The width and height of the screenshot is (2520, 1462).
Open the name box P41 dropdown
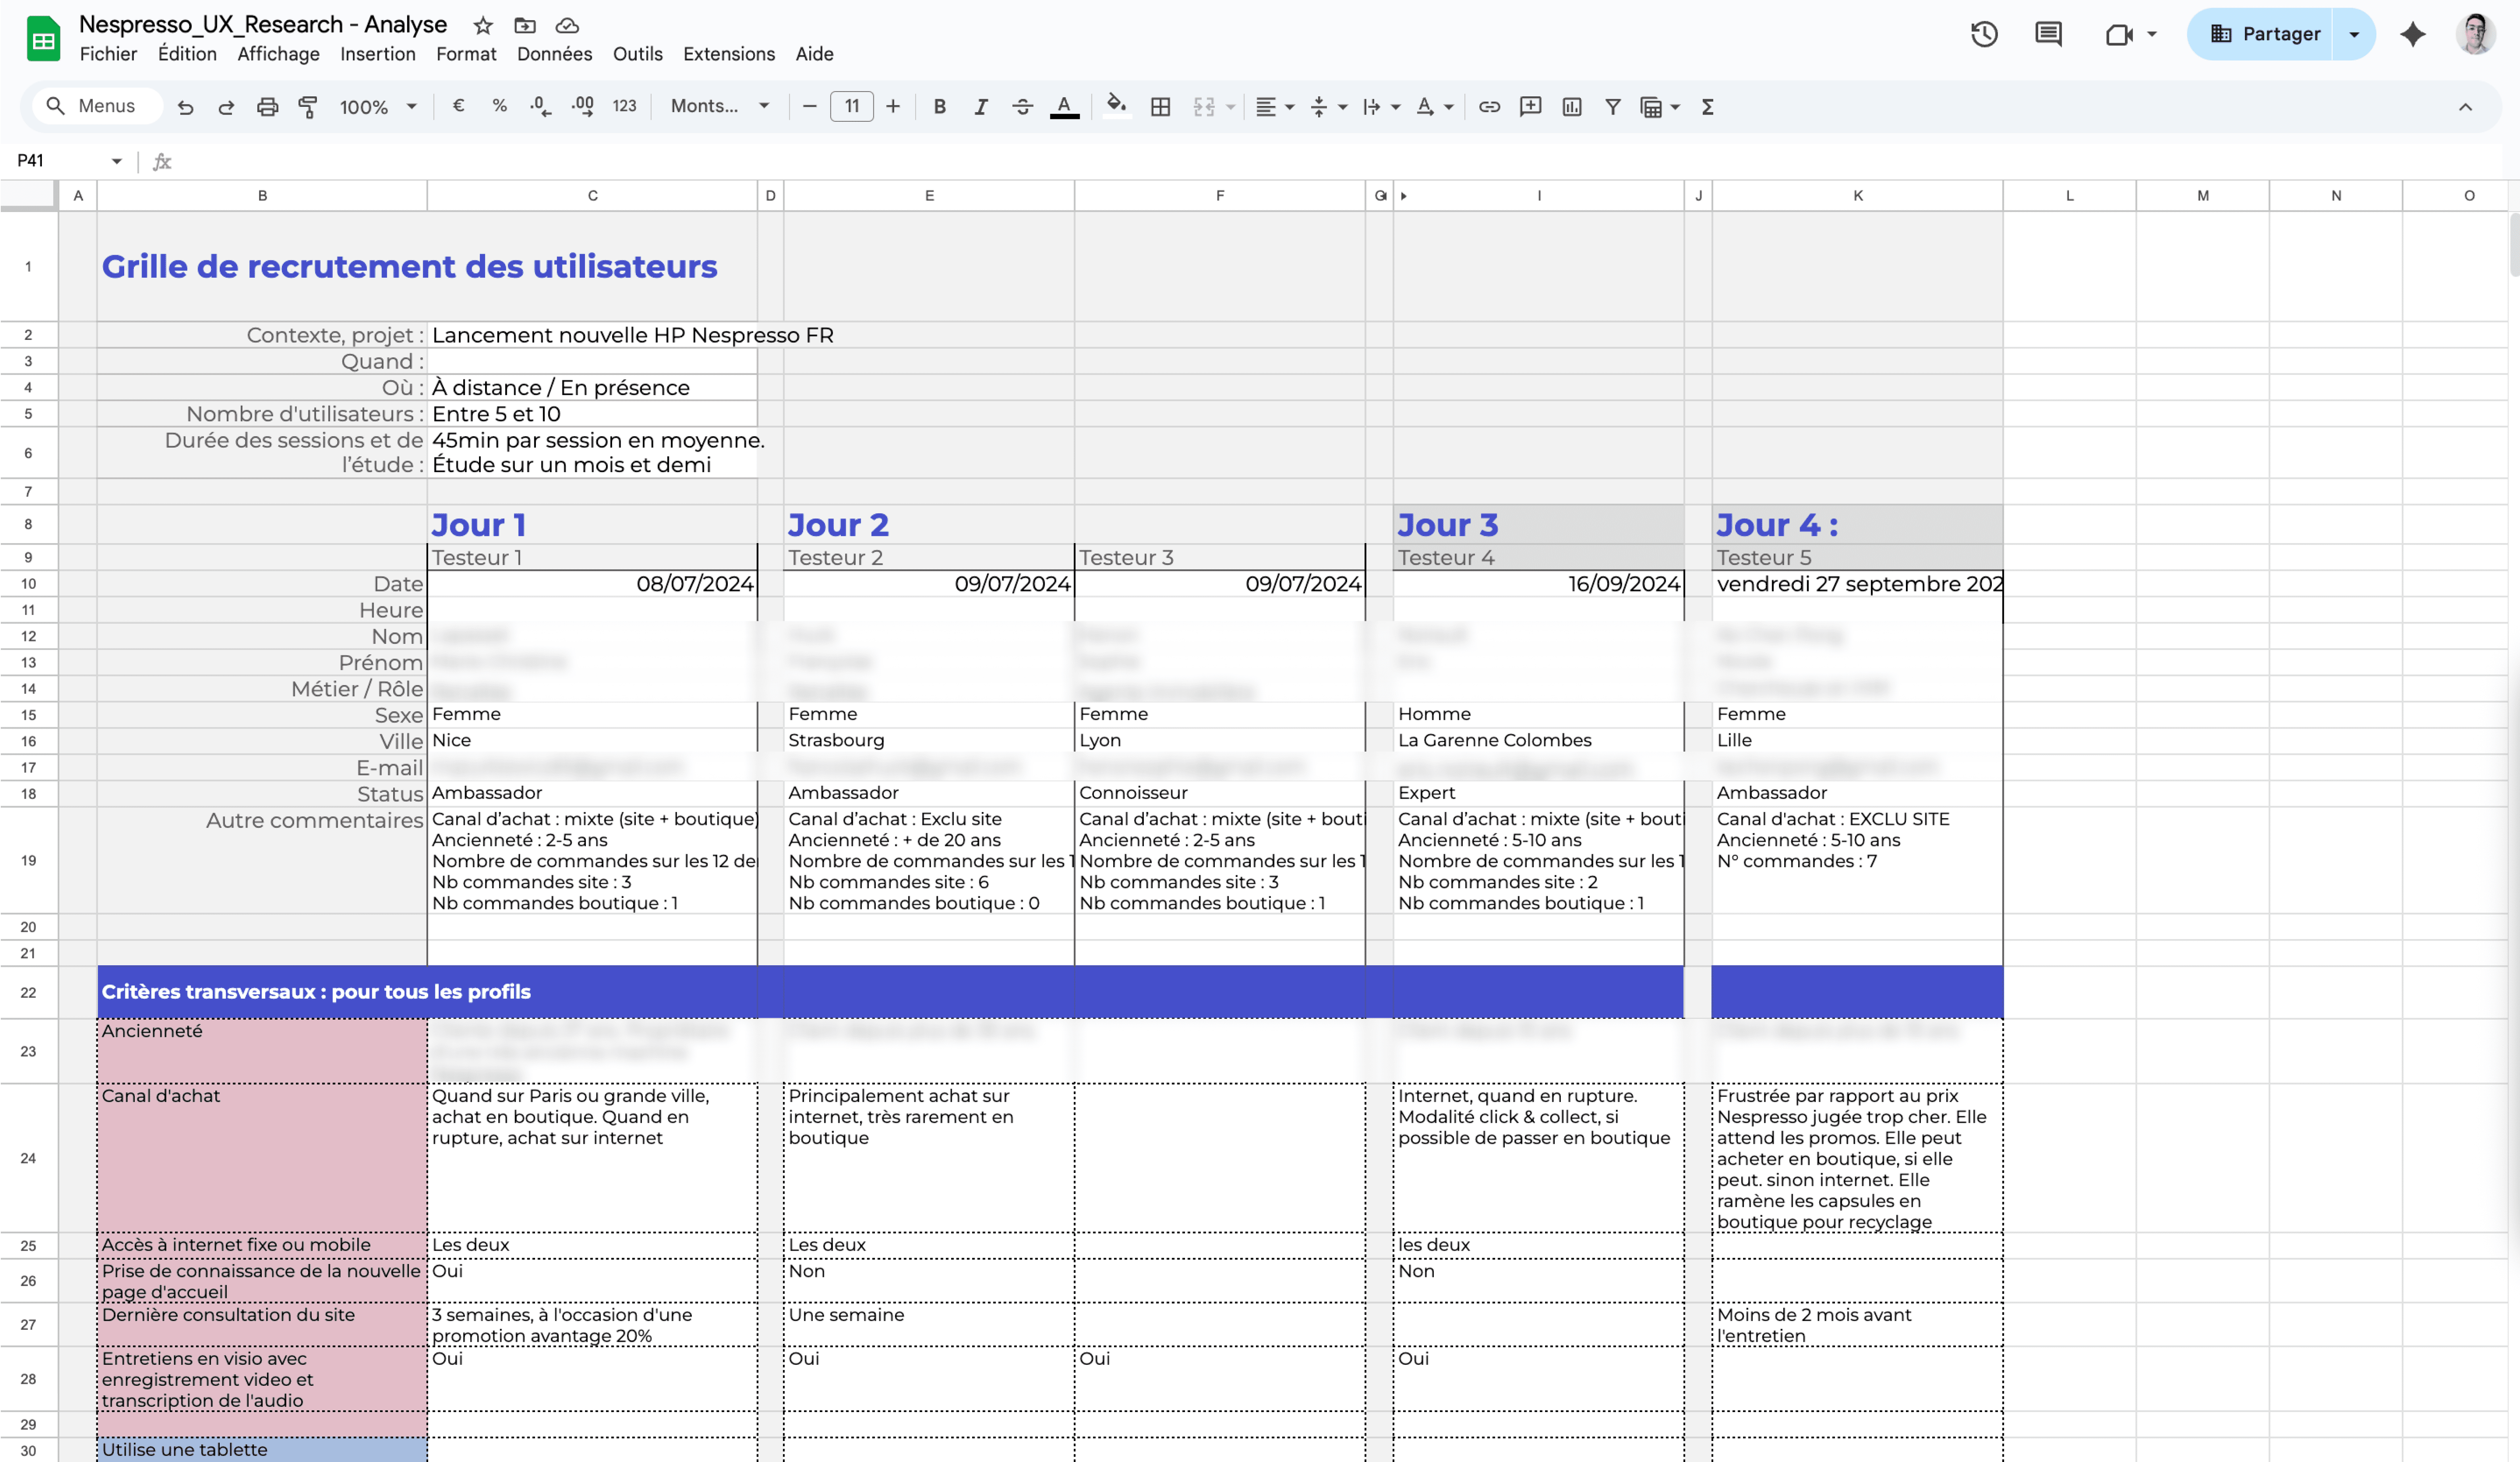pos(116,161)
